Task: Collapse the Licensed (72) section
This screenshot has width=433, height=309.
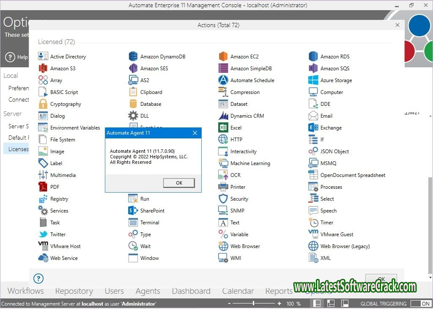Action: click(56, 41)
